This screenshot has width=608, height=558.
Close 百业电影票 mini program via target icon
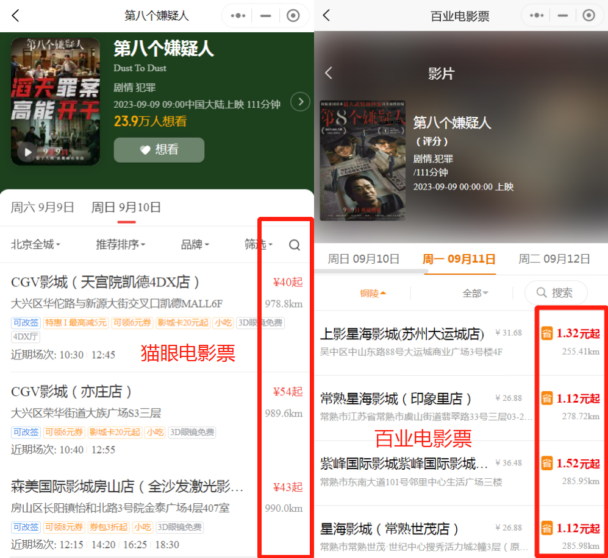coord(588,15)
